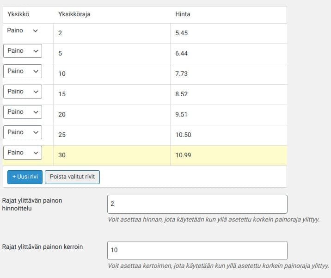Image resolution: width=331 pixels, height=278 pixels.
Task: Select the Hinta cell showing 5.45
Action: pos(228,33)
